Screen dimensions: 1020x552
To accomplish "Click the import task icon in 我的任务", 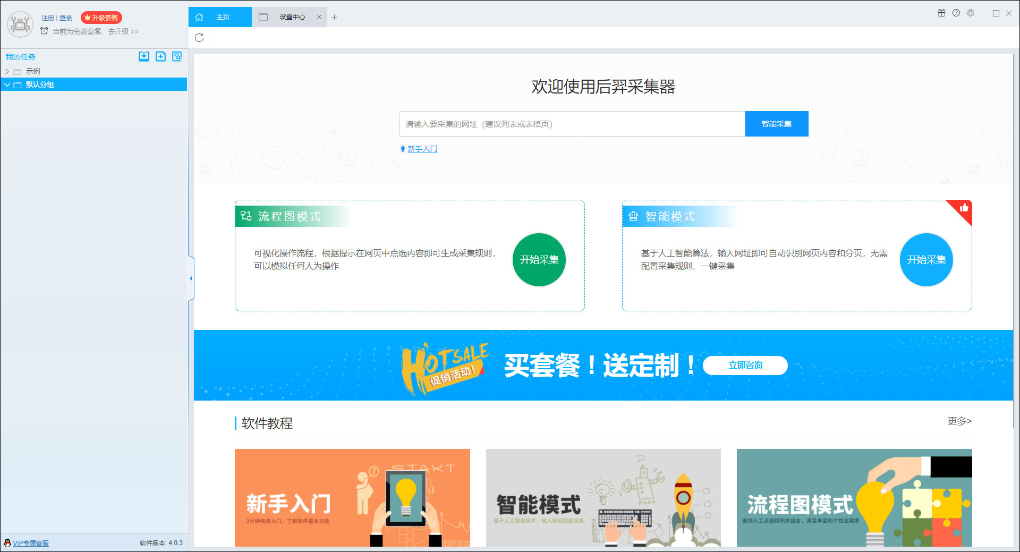I will (144, 56).
